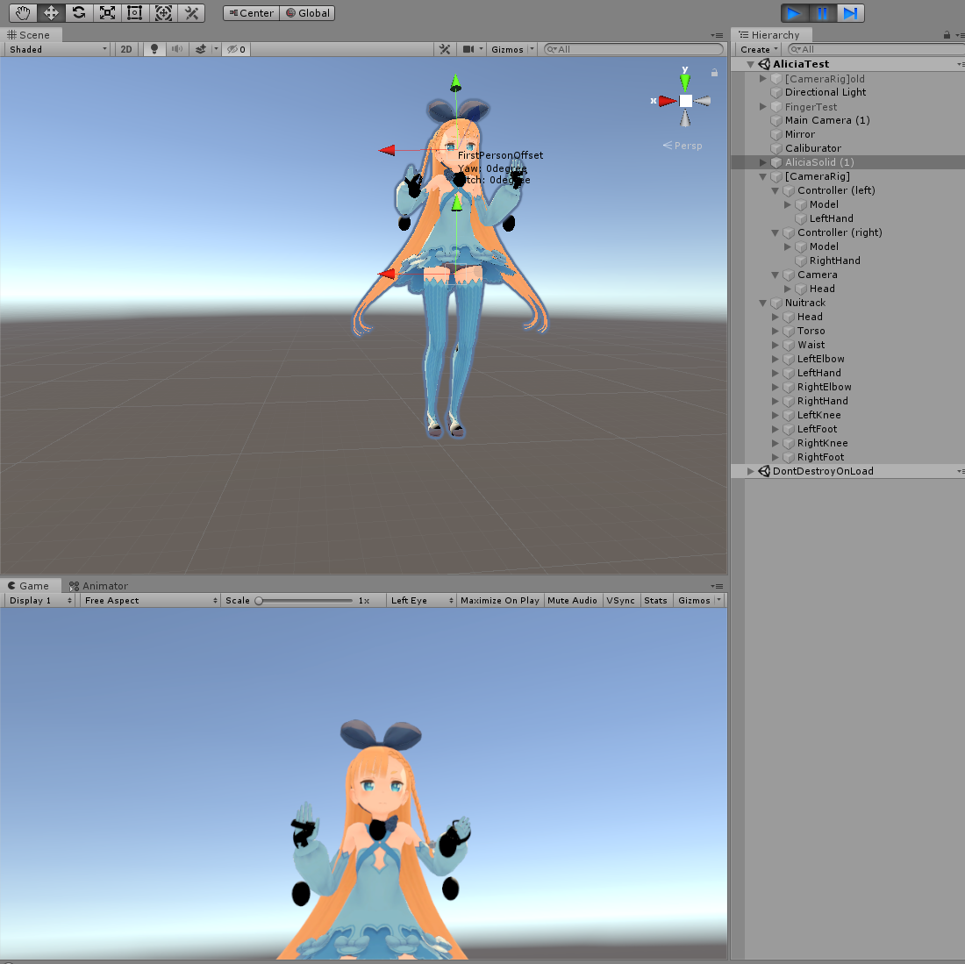Screen dimensions: 965x964
Task: Click the Hierarchy search field
Action: [x=877, y=49]
